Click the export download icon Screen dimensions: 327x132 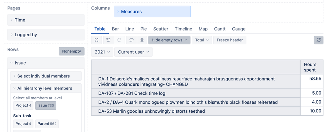(142, 40)
